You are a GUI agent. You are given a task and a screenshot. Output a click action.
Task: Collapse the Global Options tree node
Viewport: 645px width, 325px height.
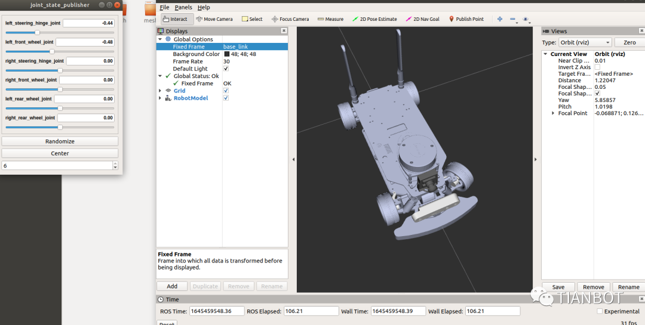160,39
